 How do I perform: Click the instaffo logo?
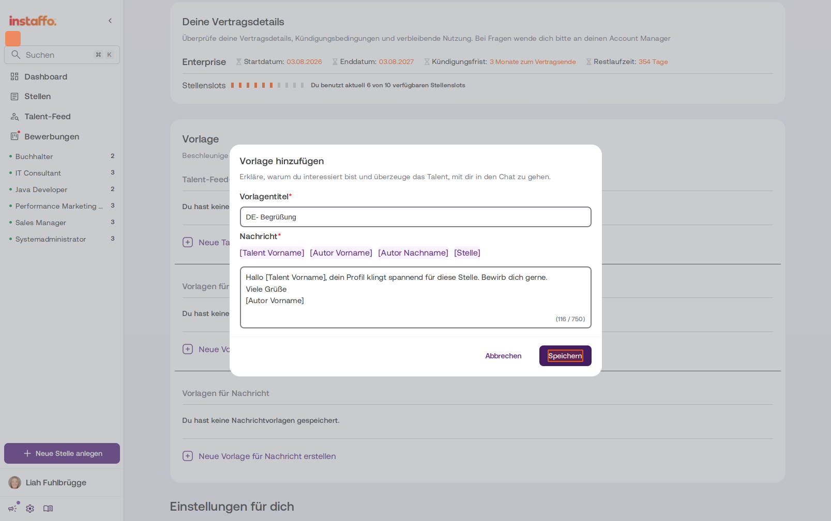click(x=33, y=21)
